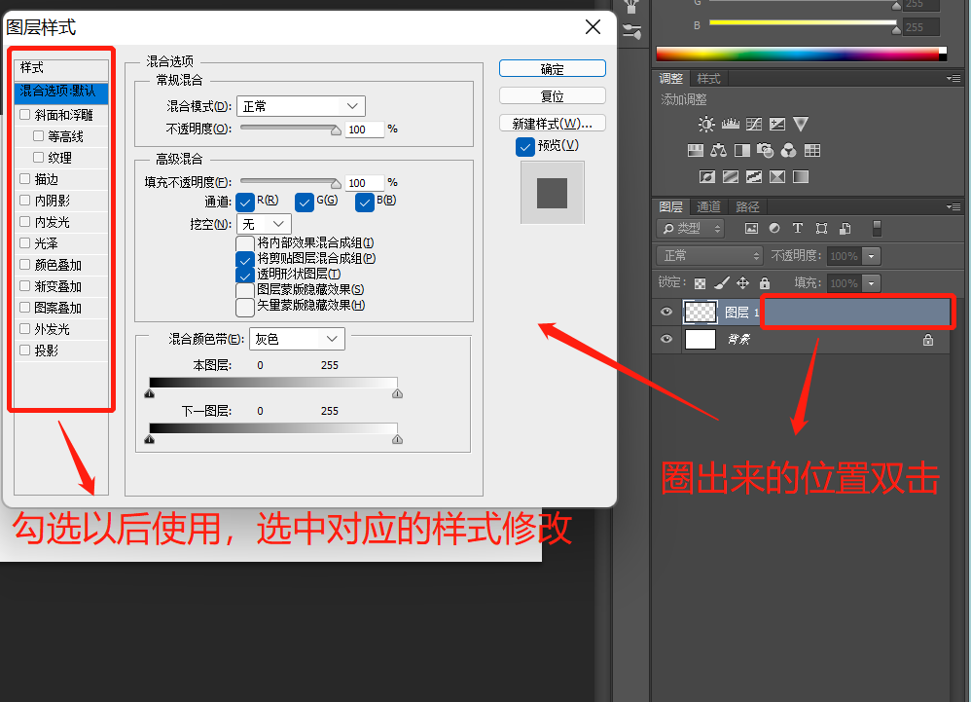Add a Color Balance adjustment (scales icon)
The image size is (971, 702).
(x=718, y=150)
